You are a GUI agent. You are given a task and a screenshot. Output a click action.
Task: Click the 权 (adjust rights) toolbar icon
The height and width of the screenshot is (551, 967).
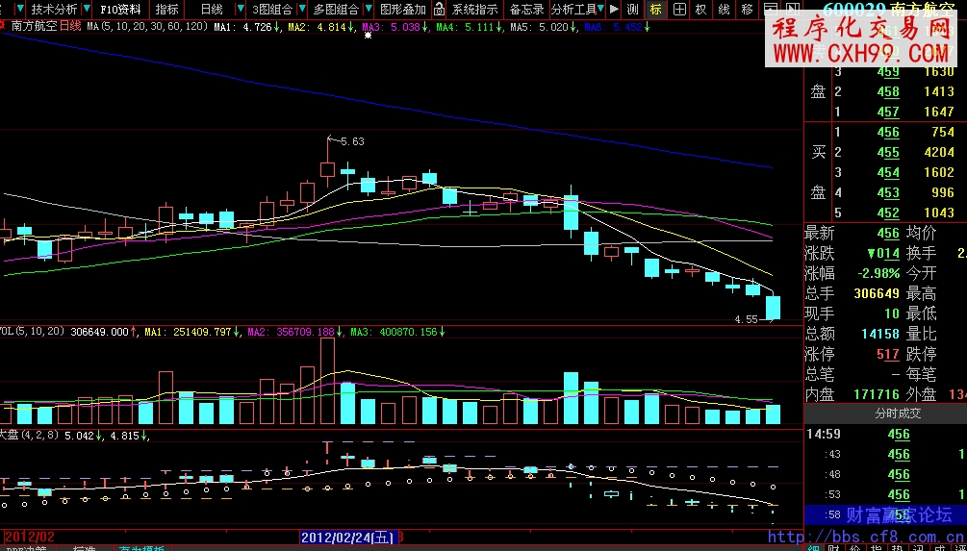[701, 9]
